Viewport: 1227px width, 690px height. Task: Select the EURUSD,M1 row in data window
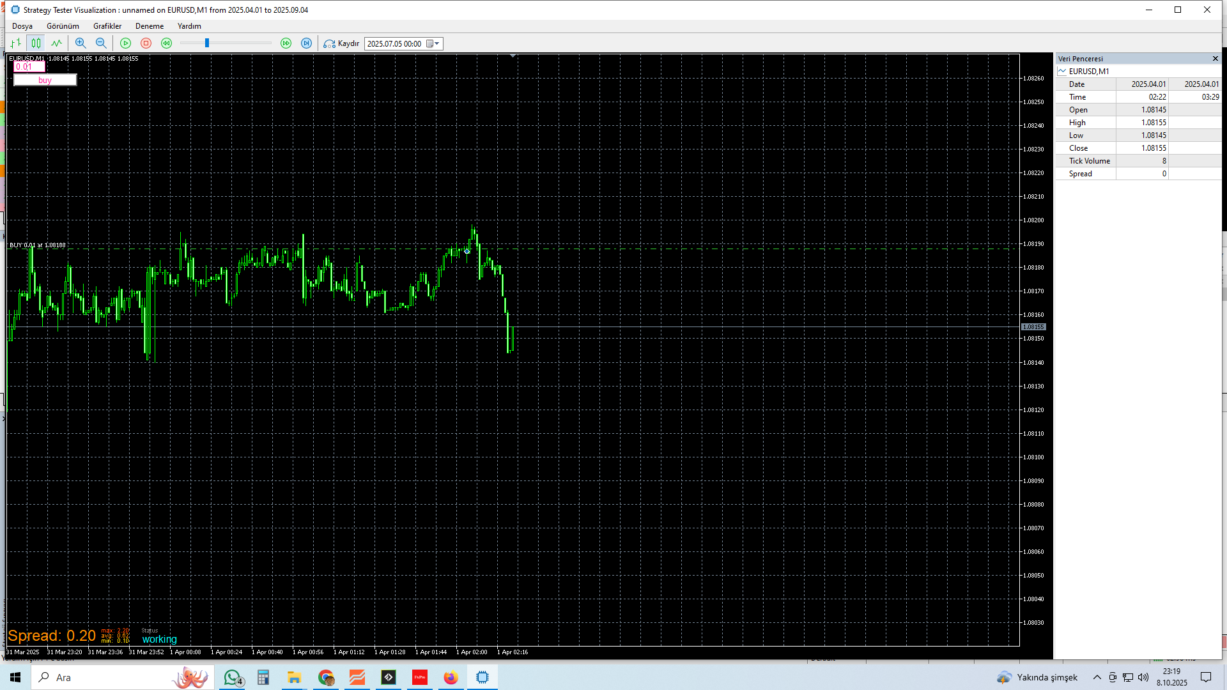[1138, 72]
